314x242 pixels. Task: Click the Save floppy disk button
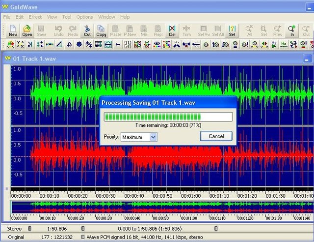(41, 30)
